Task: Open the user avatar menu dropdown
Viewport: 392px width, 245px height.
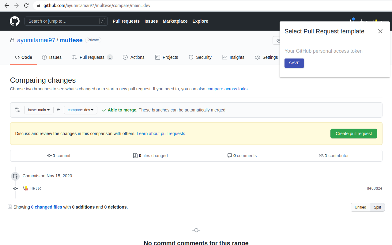Action: [378, 21]
